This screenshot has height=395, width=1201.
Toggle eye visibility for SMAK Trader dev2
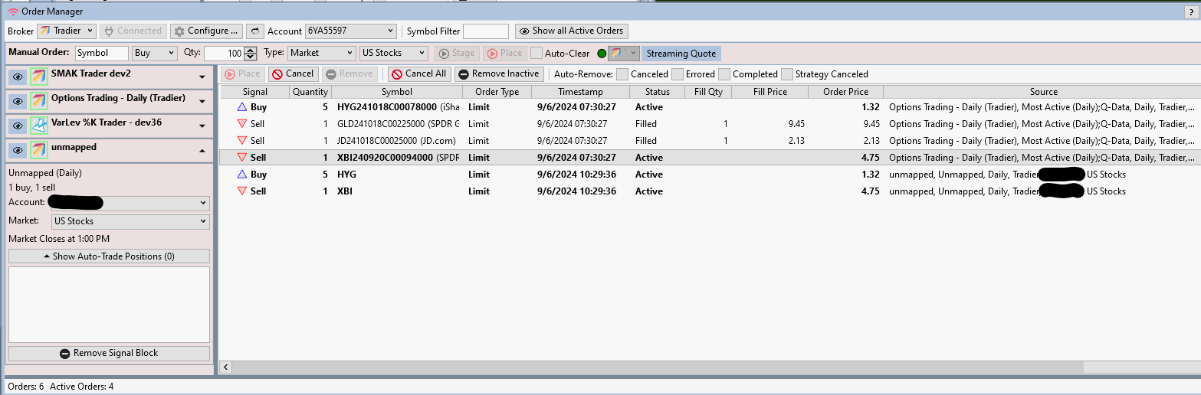[x=18, y=77]
